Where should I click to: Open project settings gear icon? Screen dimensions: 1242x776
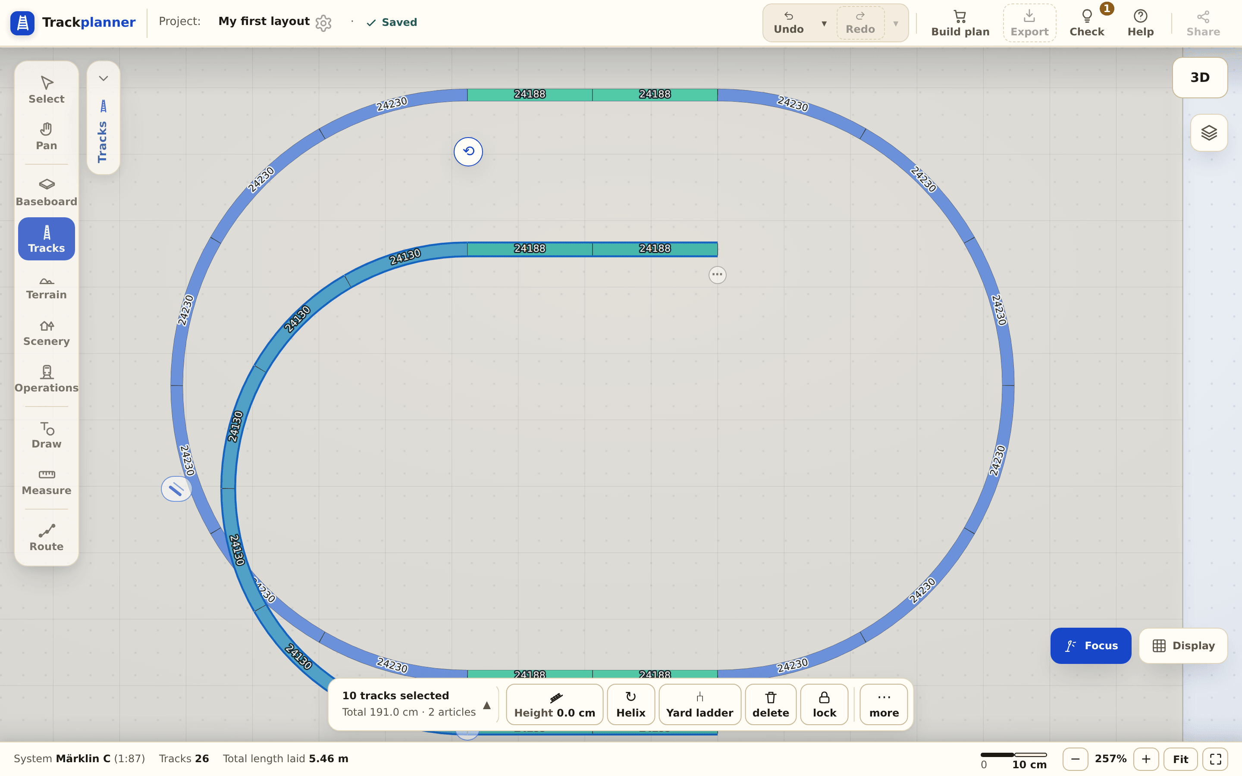click(323, 22)
